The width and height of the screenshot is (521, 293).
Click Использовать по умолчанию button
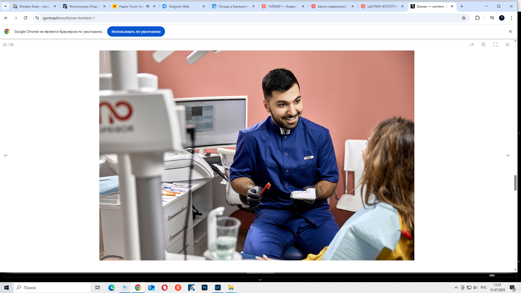(136, 31)
